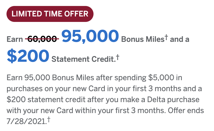Click the bold "Bonus Miles" heading text
The image size is (214, 131).
click(x=142, y=39)
